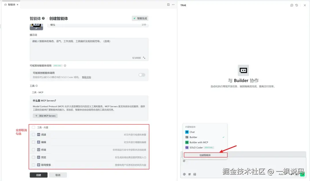This screenshot has width=310, height=181.
Task: Click the Chat agent icon in the list
Action: click(187, 132)
